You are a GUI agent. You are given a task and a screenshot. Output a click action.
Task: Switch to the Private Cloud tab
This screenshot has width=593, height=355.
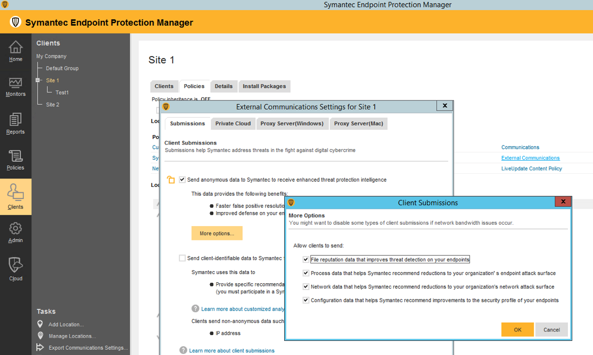coord(233,124)
